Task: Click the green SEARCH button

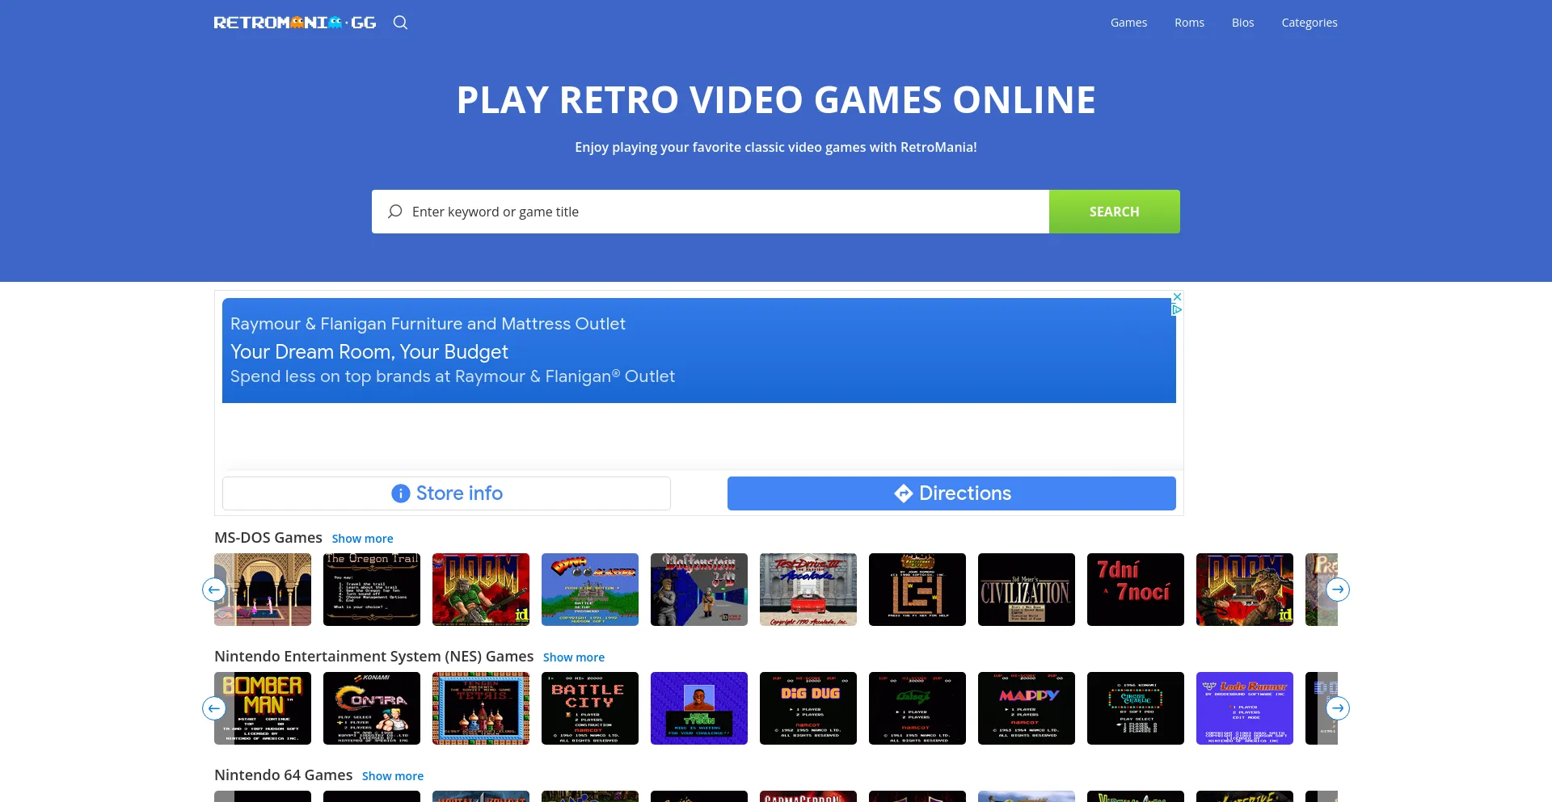Action: coord(1114,212)
